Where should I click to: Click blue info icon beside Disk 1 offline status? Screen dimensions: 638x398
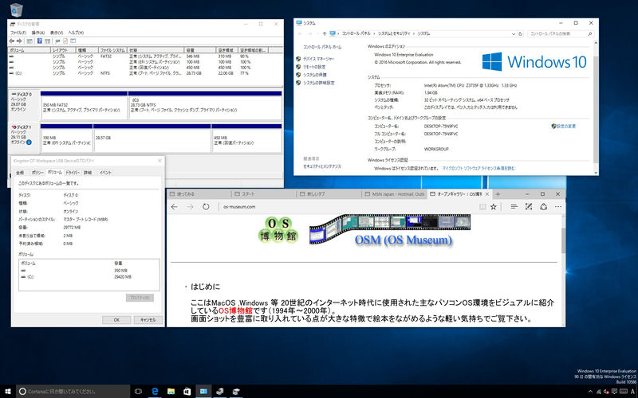(29, 142)
